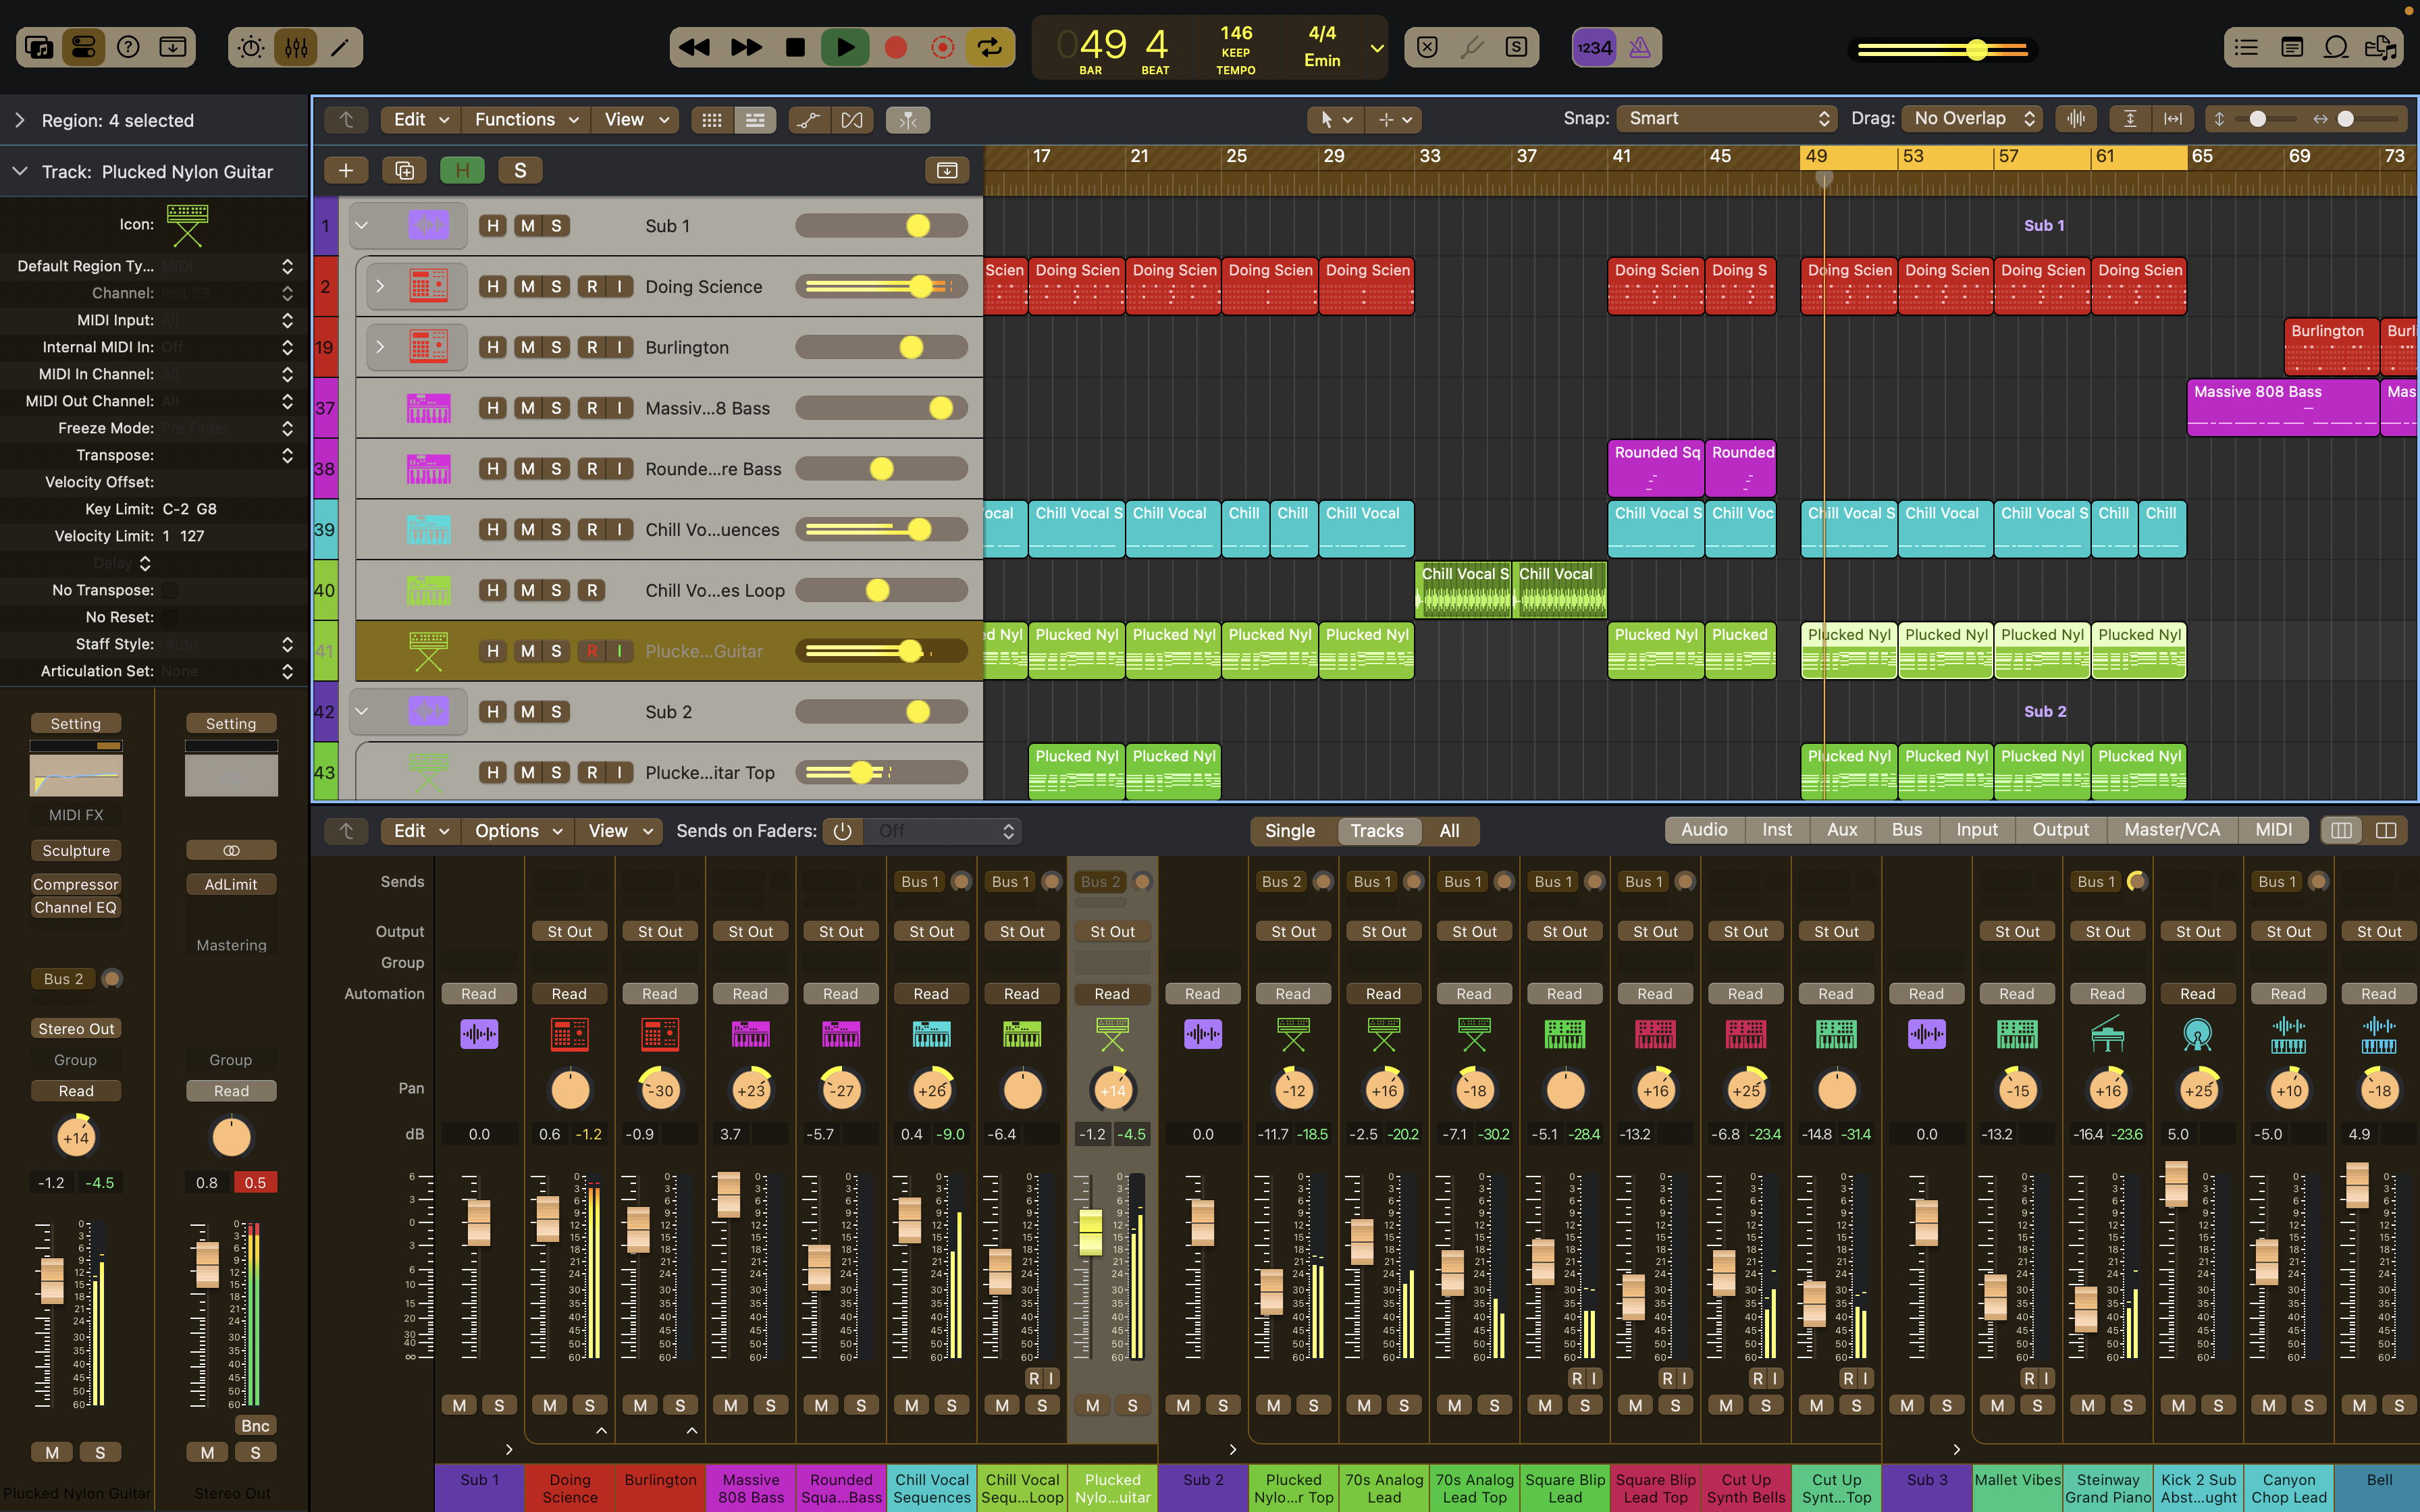
Task: Click the Sub 1 mixer channel fader
Action: (x=479, y=1222)
